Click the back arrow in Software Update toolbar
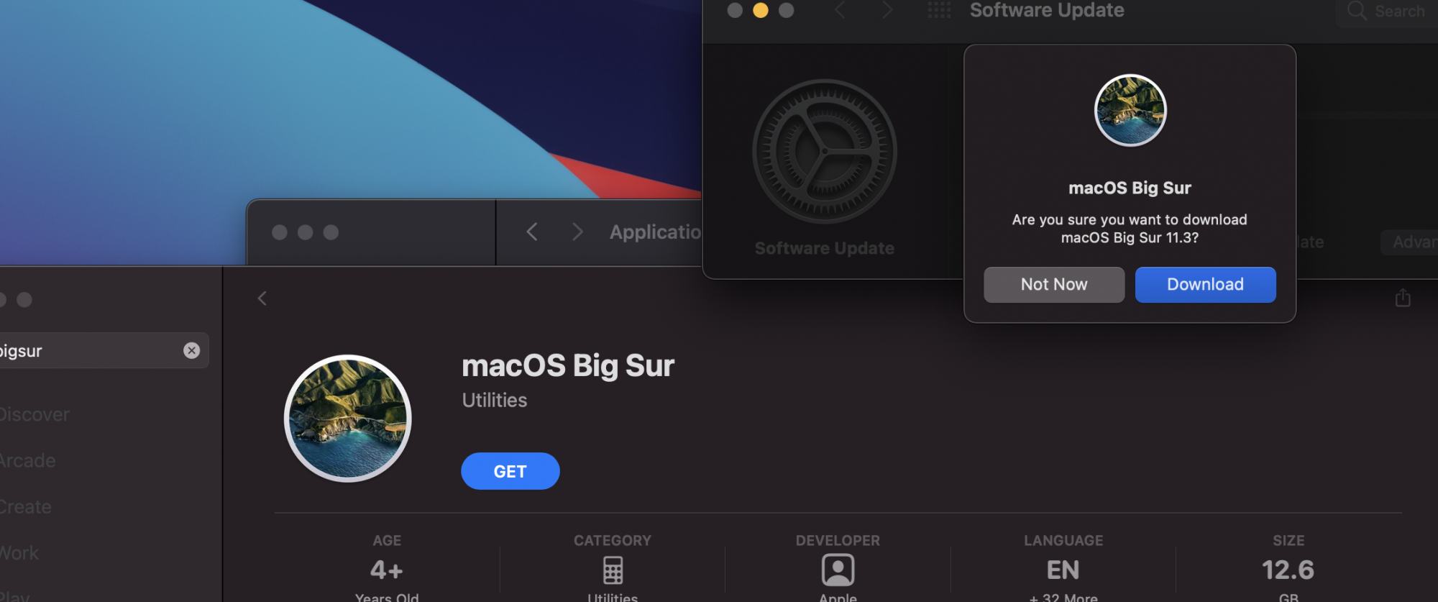This screenshot has height=602, width=1438. pos(840,10)
